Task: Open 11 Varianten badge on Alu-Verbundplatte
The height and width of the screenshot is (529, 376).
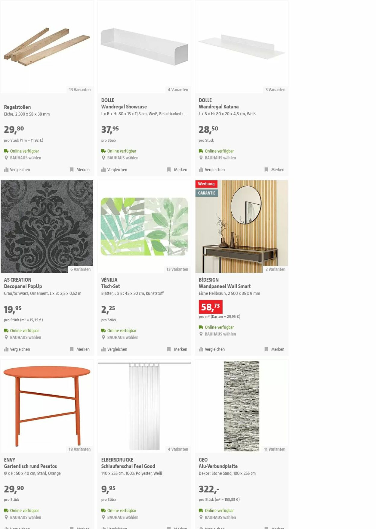Action: click(275, 449)
